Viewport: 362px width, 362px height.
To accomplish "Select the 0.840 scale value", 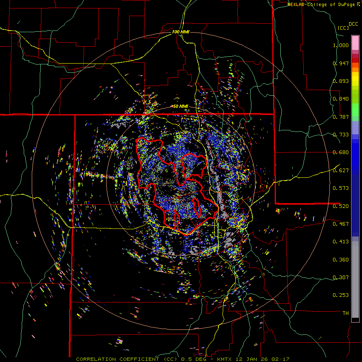I will pyautogui.click(x=341, y=99).
